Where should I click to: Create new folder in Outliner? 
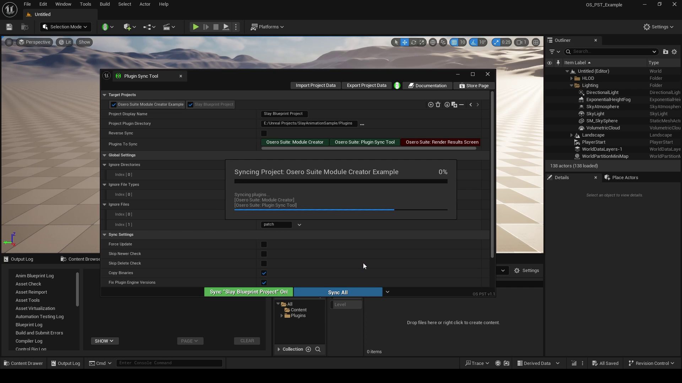click(x=665, y=52)
